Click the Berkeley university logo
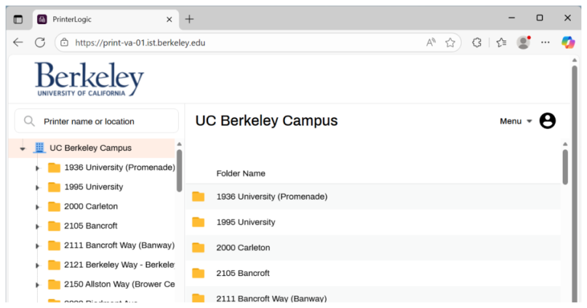This screenshot has width=587, height=308. (89, 79)
